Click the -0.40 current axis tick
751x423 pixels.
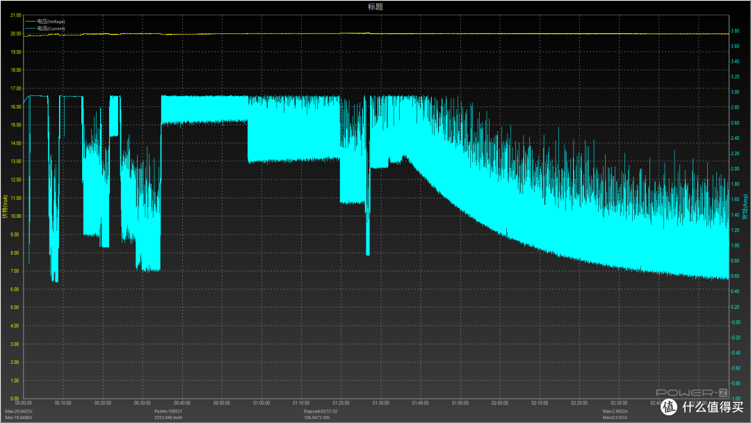pos(735,353)
